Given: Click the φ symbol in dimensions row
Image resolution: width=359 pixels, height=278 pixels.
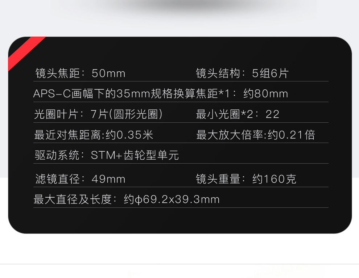Looking at the screenshot, I should coord(139,200).
